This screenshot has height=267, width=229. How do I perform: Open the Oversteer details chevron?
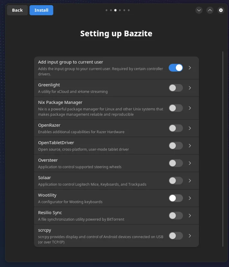[x=190, y=163]
